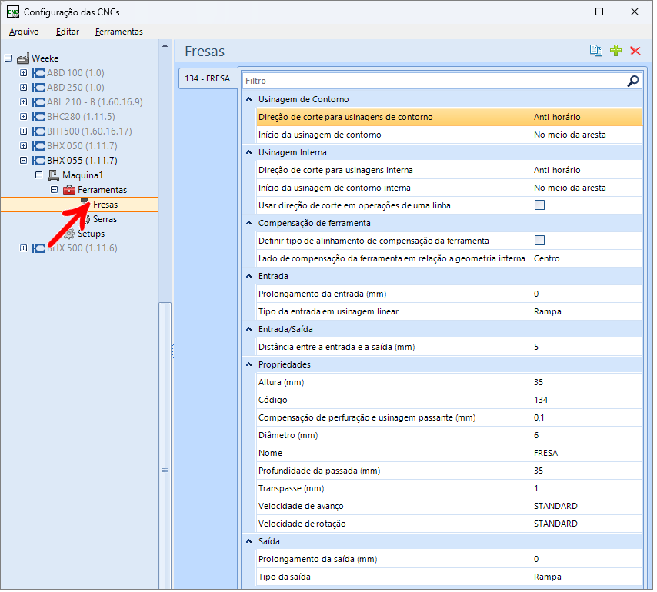Click the Maquina1 machine icon
Viewport: 657px width, 592px height.
tap(54, 175)
